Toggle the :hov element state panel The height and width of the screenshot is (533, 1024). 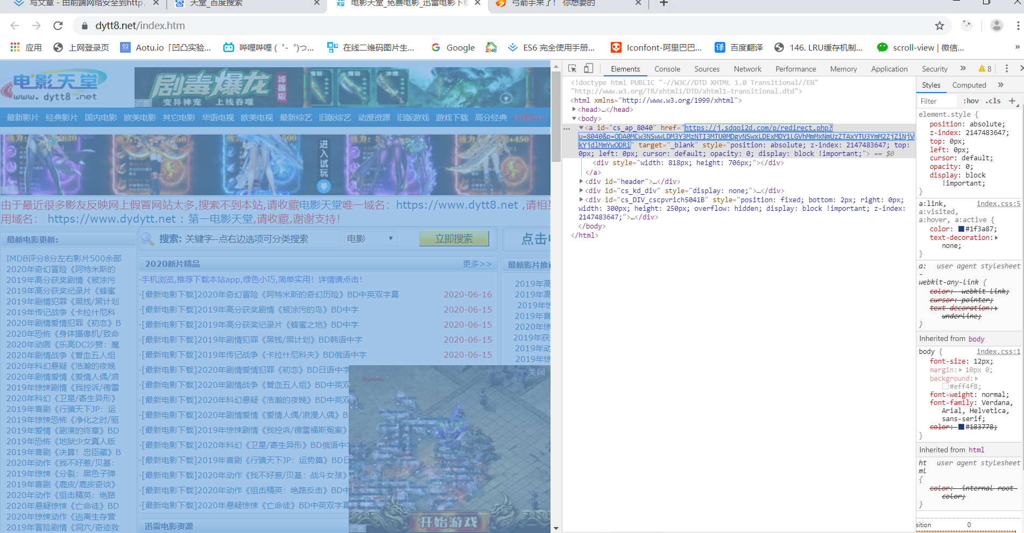[971, 101]
